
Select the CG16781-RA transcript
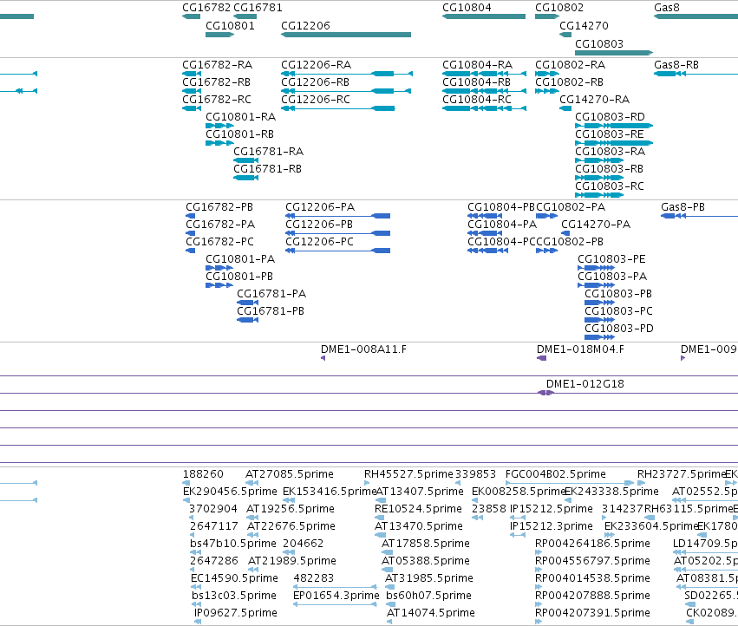[x=245, y=160]
